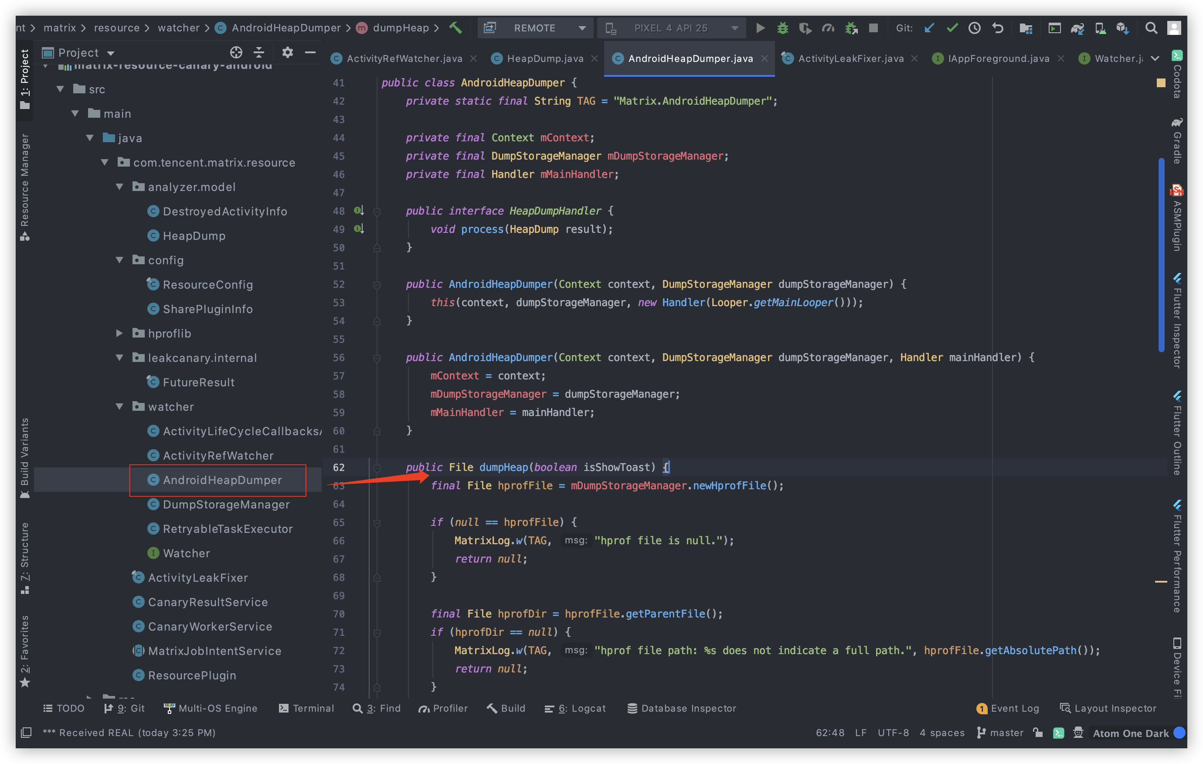Click Atom One Dark theme indicator
Viewport: 1203px width, 764px height.
[1130, 733]
